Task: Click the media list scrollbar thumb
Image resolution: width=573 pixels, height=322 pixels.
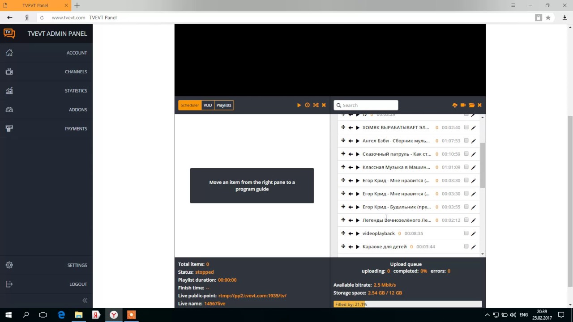Action: point(483,165)
